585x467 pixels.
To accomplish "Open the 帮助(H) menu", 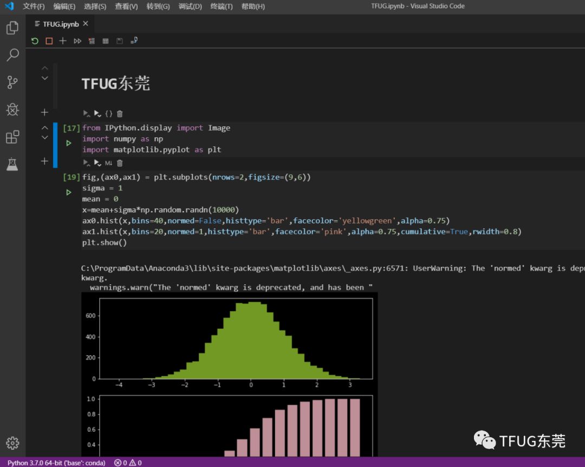I will (x=253, y=7).
